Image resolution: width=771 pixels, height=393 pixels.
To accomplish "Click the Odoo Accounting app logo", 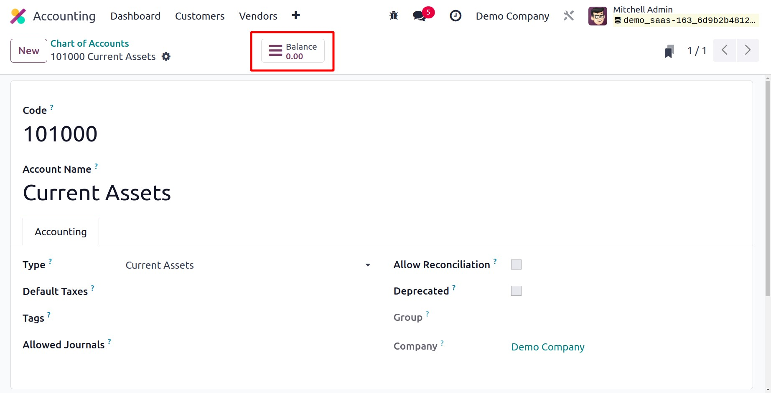I will [x=18, y=16].
